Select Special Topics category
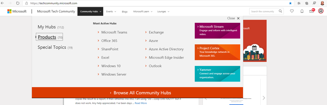Viewport: 327px width, 105px height. 55,48
